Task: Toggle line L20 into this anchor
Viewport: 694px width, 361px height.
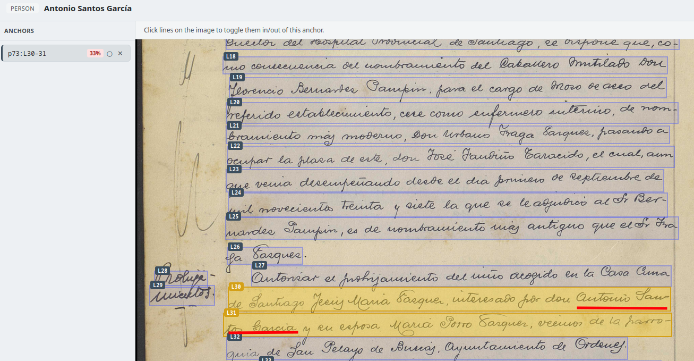Action: [x=452, y=113]
